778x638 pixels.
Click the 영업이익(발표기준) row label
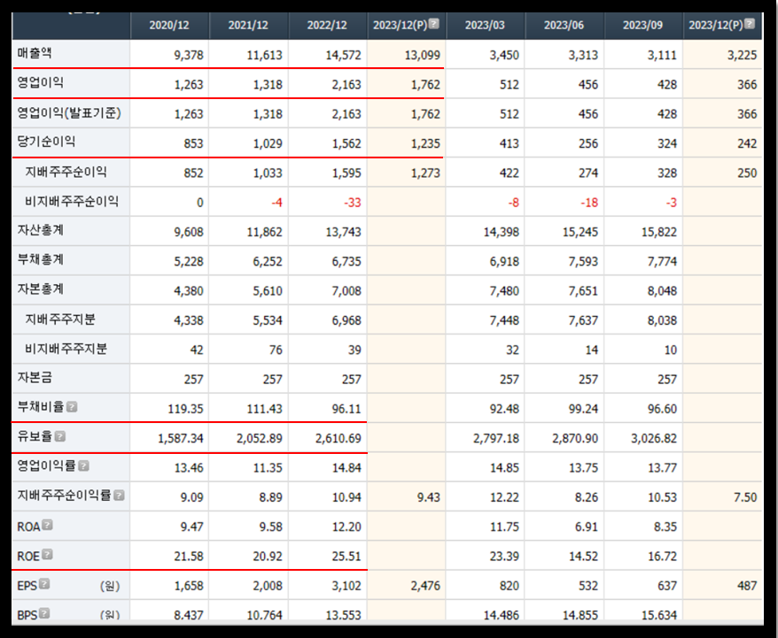69,113
